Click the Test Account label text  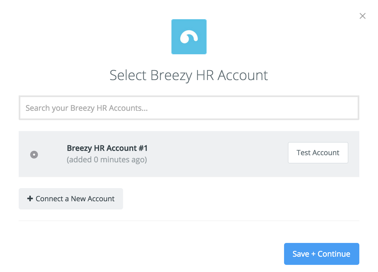coord(318,153)
